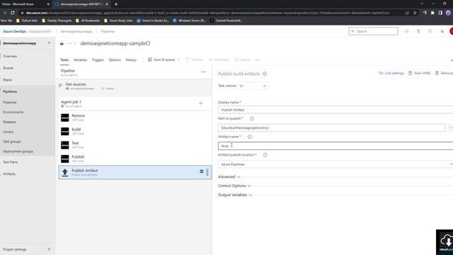Screen dimensions: 453x255
Task: Click the Publish Artifact upload icon
Action: (65, 172)
